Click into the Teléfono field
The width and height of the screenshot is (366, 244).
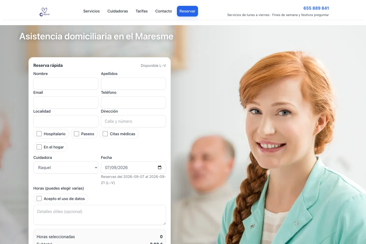pyautogui.click(x=133, y=102)
